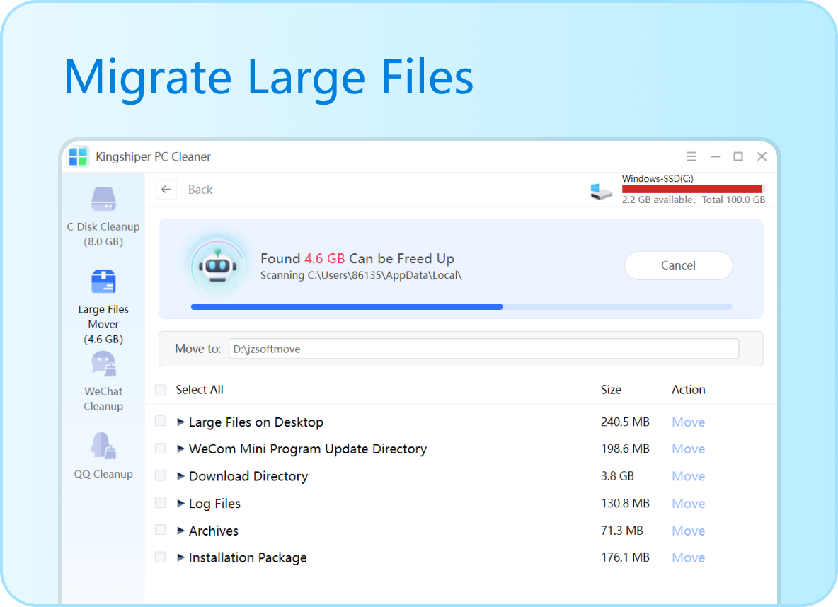838x607 pixels.
Task: Check the Log Files checkbox
Action: coord(161,502)
